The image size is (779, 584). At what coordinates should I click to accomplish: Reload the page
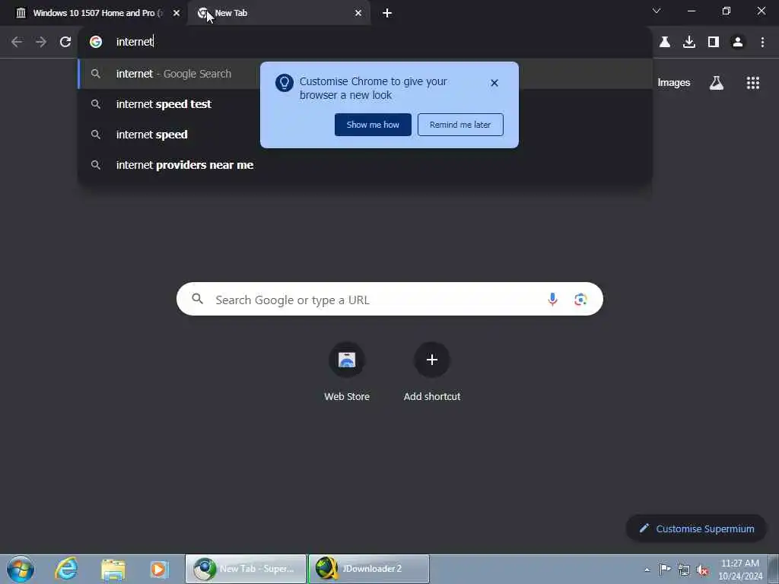pos(65,42)
